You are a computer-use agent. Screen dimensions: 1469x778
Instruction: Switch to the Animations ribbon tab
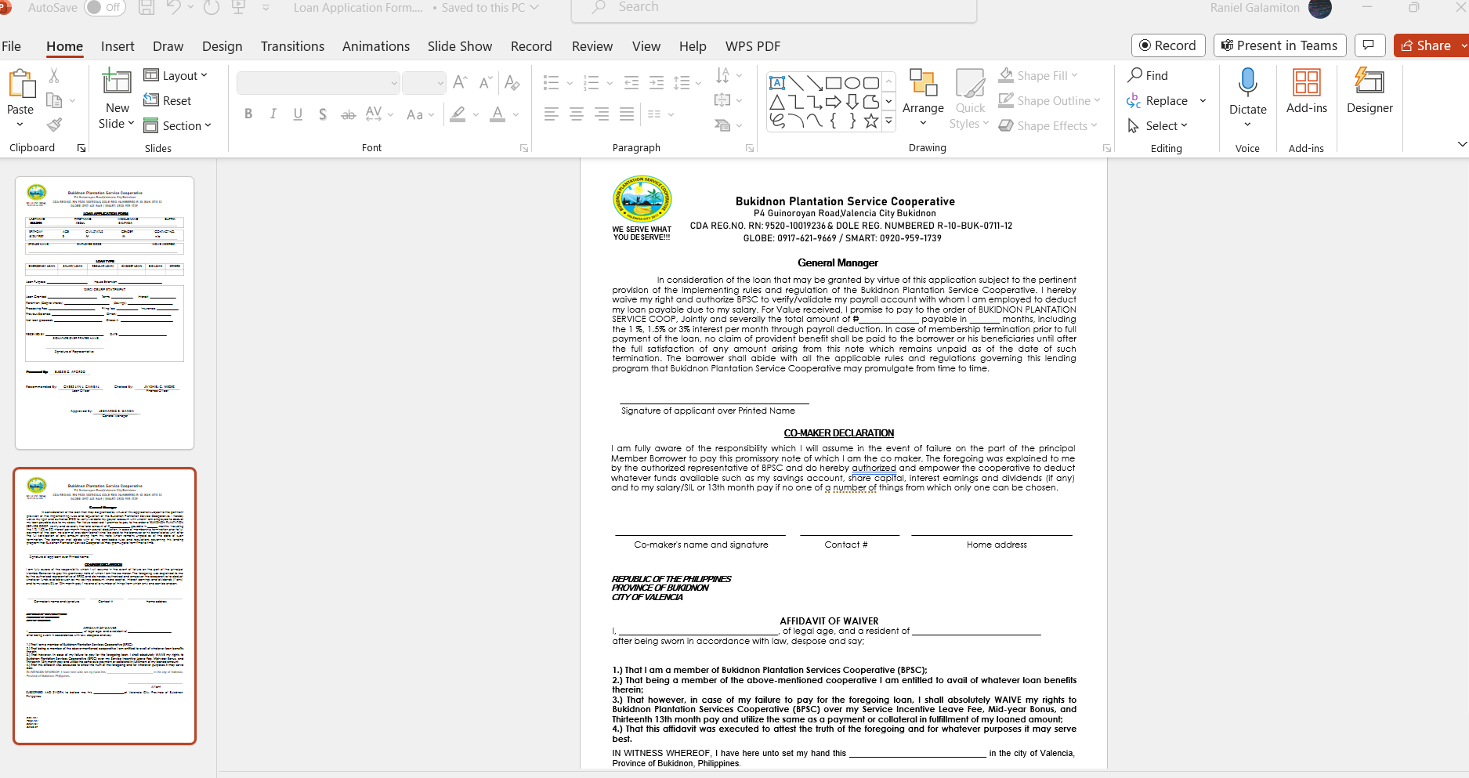375,46
